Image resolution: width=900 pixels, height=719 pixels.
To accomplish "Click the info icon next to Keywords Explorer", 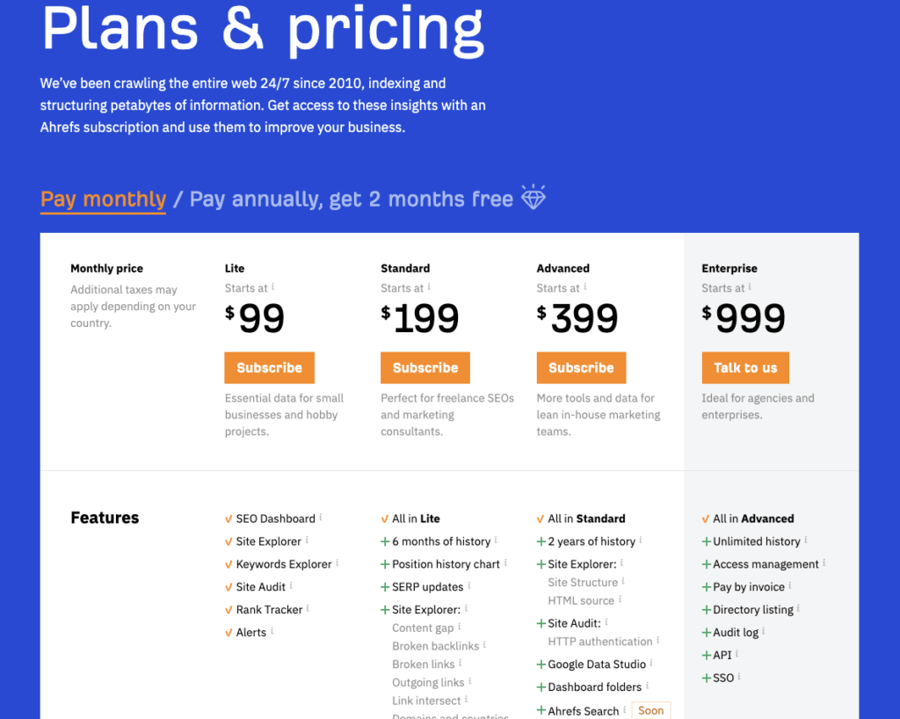I will pyautogui.click(x=337, y=563).
